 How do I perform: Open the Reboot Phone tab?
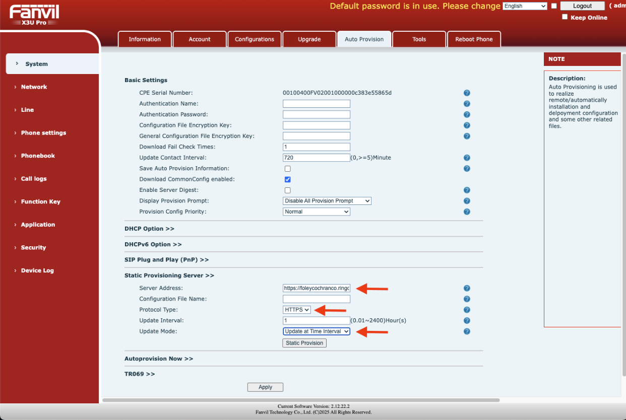click(x=474, y=39)
